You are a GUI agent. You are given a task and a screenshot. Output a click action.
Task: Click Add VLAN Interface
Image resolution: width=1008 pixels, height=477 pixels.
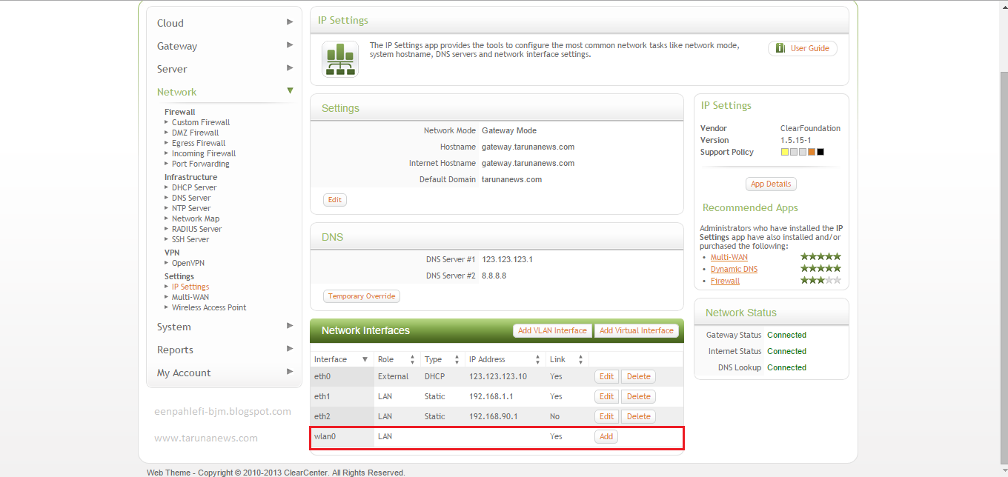point(552,330)
